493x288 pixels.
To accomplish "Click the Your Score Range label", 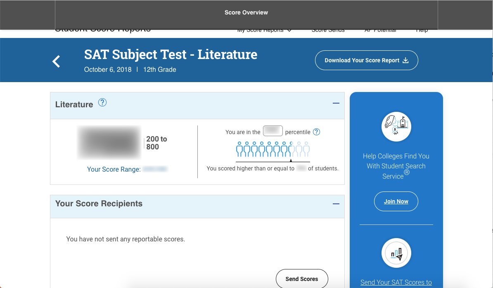I will click(114, 169).
